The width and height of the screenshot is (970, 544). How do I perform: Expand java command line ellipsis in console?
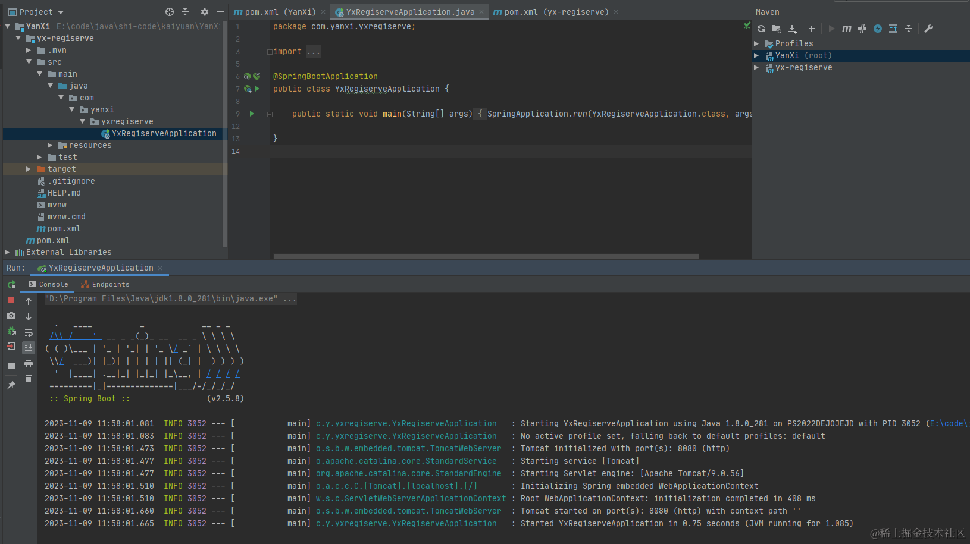tap(290, 298)
